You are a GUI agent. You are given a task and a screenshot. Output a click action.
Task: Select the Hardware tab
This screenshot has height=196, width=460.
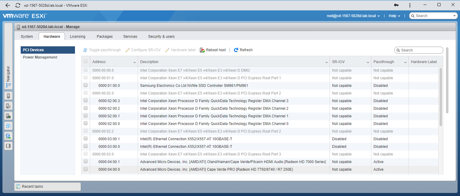[x=52, y=37]
